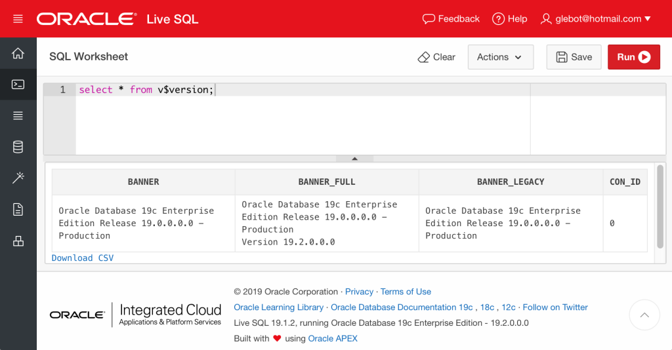Open the hamburger navigation menu
Image resolution: width=672 pixels, height=350 pixels.
coord(18,19)
